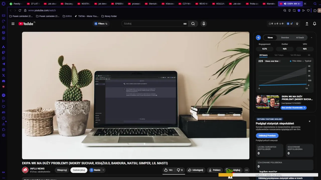Click the ad blocker shield icon
Image resolution: width=321 pixels, height=180 pixels.
[299, 10]
